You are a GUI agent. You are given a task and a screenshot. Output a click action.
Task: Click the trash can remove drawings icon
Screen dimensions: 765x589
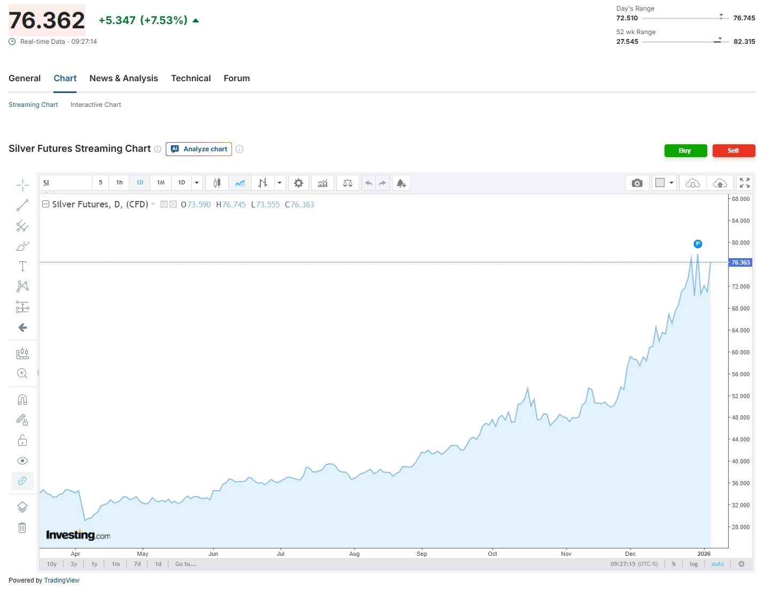click(x=22, y=528)
